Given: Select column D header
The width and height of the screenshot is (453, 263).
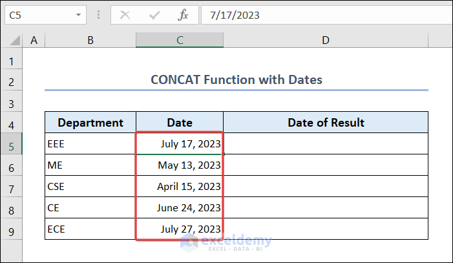Looking at the screenshot, I should click(x=326, y=40).
